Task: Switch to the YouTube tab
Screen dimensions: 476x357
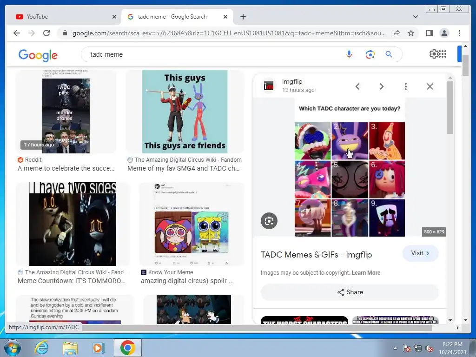Action: (x=63, y=17)
